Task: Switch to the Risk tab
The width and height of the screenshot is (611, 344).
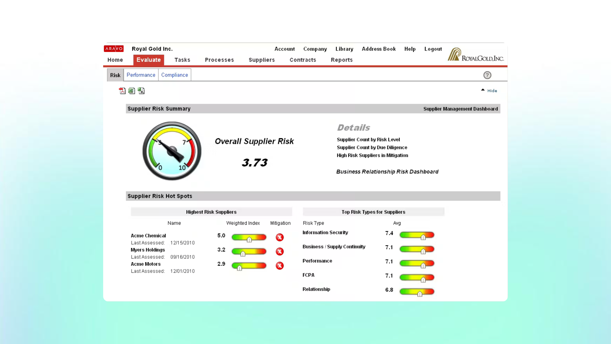Action: click(115, 75)
